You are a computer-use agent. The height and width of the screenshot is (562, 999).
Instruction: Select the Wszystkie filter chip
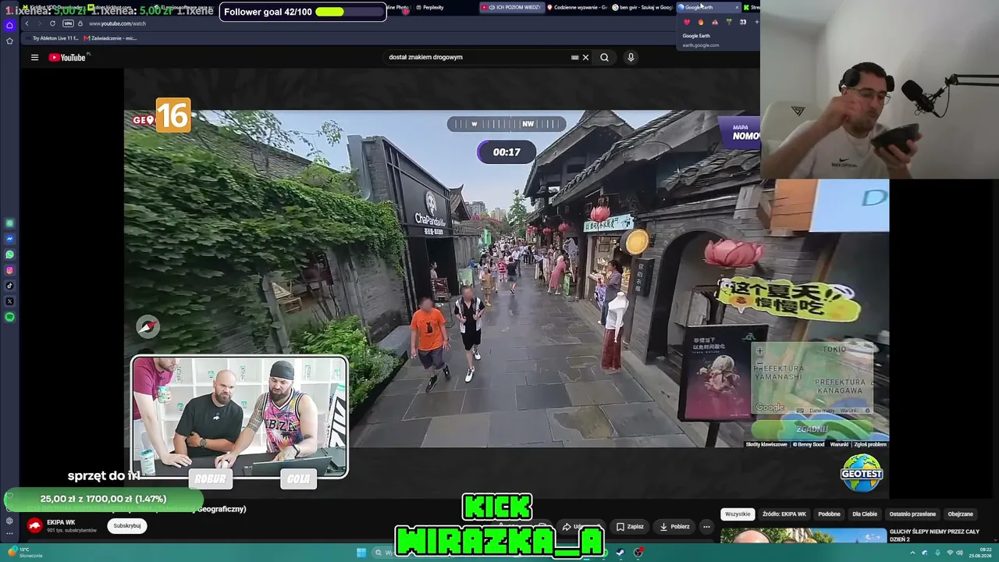tap(738, 514)
